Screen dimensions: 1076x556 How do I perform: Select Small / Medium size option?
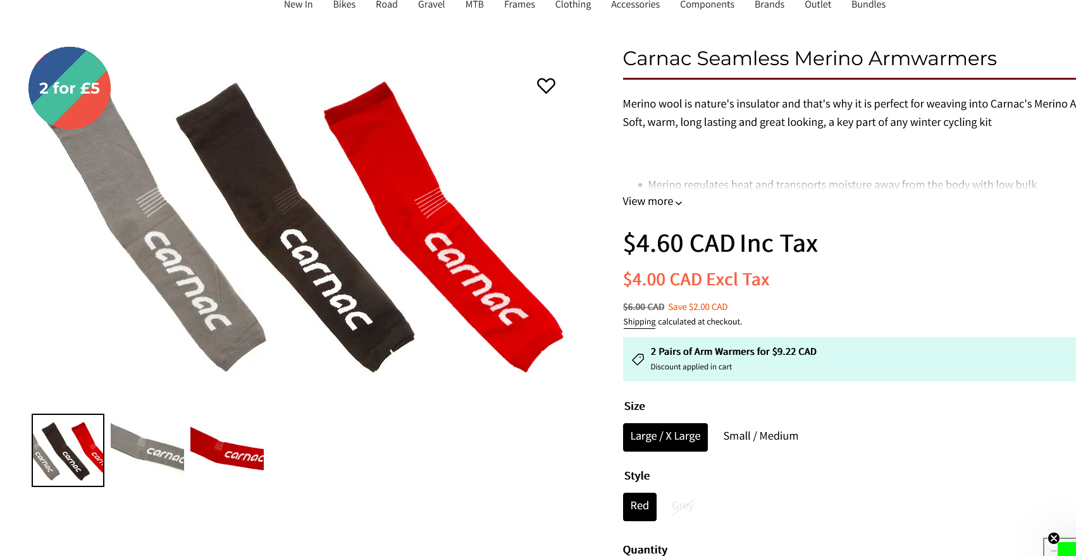tap(760, 436)
